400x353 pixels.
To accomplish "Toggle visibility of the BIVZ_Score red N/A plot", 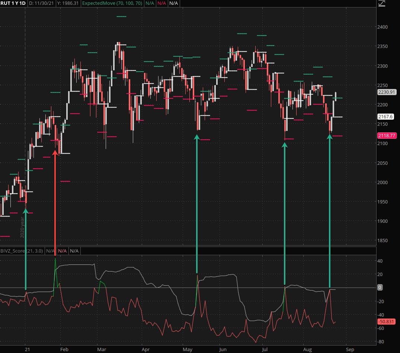I will coord(61,251).
